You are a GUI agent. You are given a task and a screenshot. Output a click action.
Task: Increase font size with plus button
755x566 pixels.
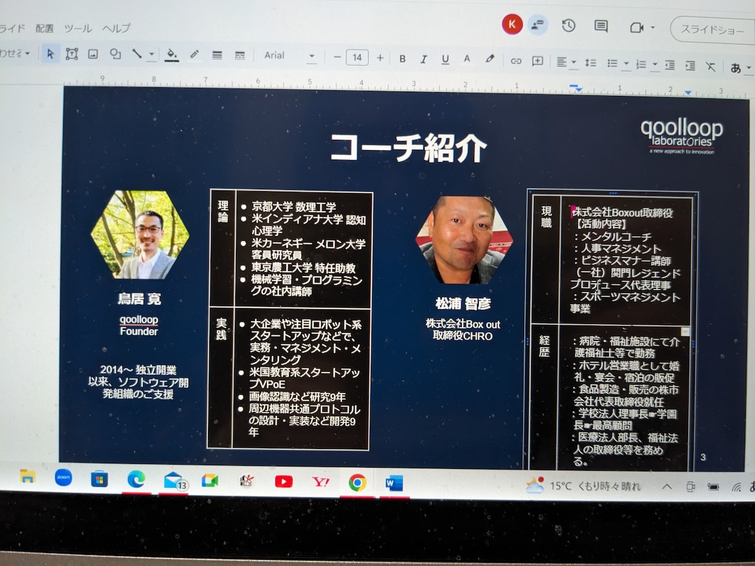[380, 58]
